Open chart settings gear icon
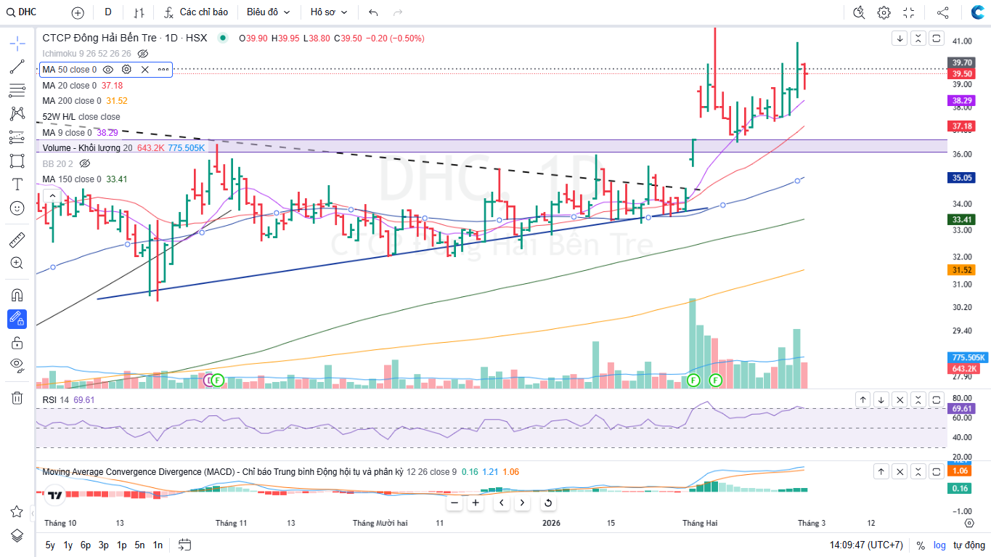The height and width of the screenshot is (557, 991). [884, 12]
